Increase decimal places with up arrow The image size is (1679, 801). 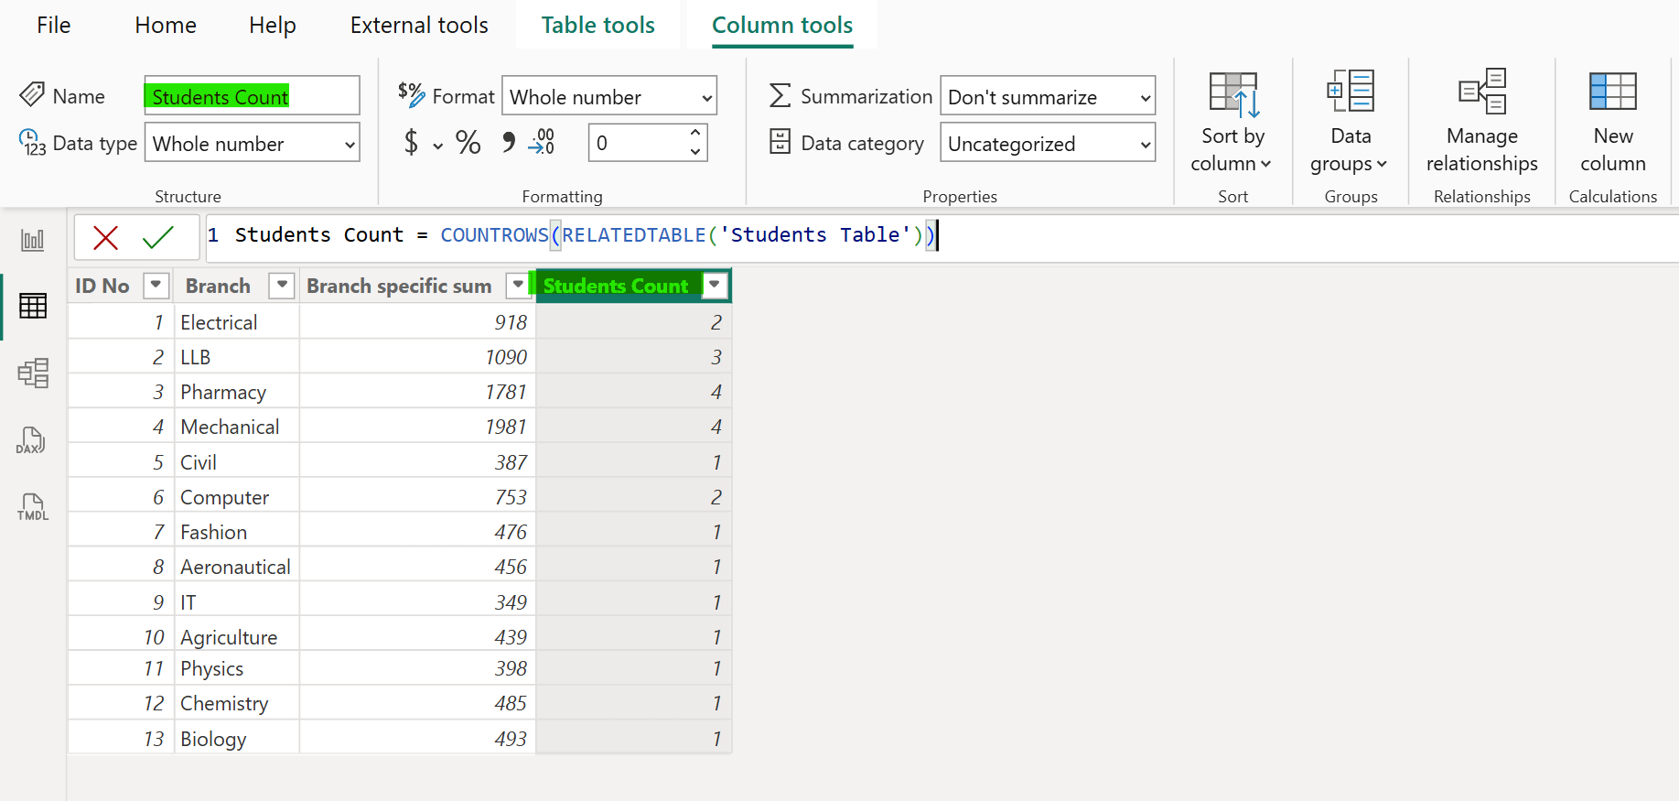coord(695,133)
